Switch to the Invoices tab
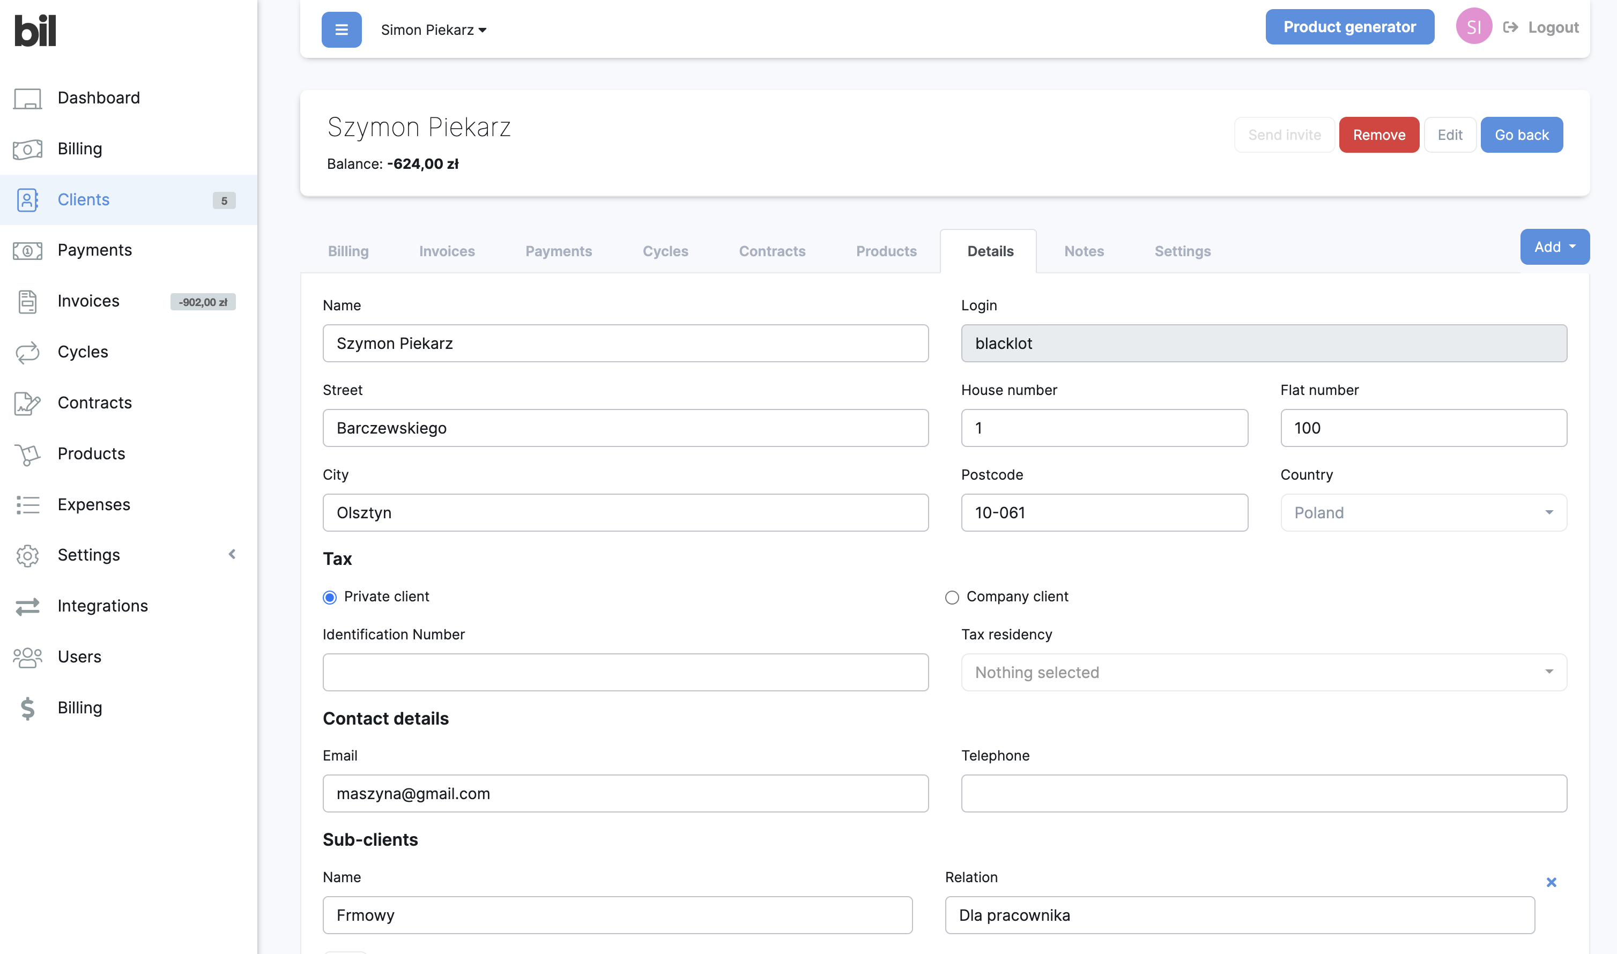The width and height of the screenshot is (1617, 954). (447, 251)
